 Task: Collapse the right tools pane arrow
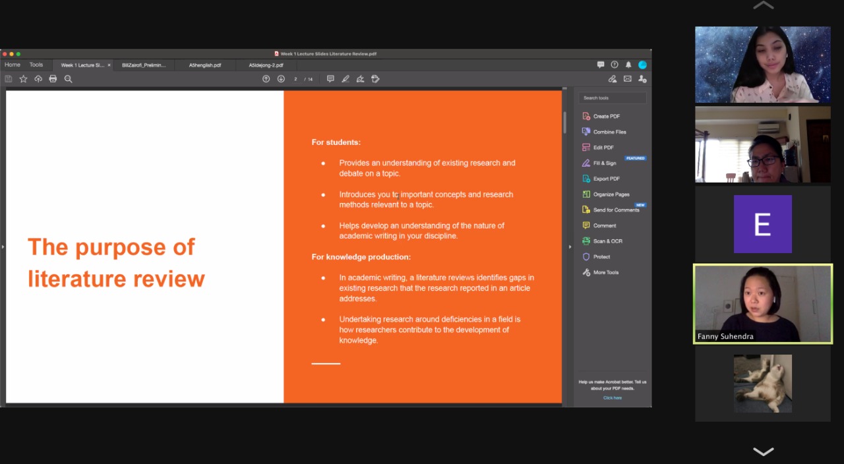570,246
